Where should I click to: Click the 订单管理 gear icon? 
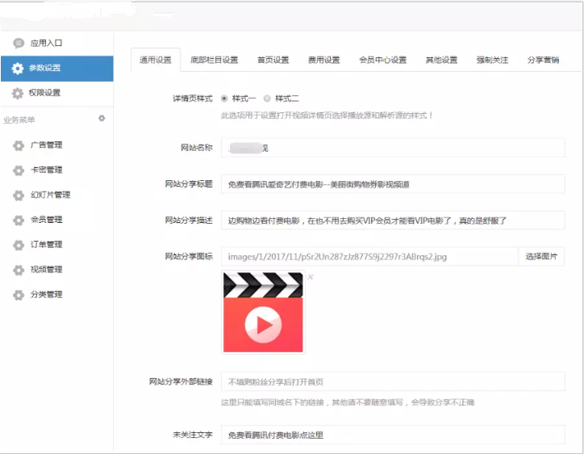(19, 245)
